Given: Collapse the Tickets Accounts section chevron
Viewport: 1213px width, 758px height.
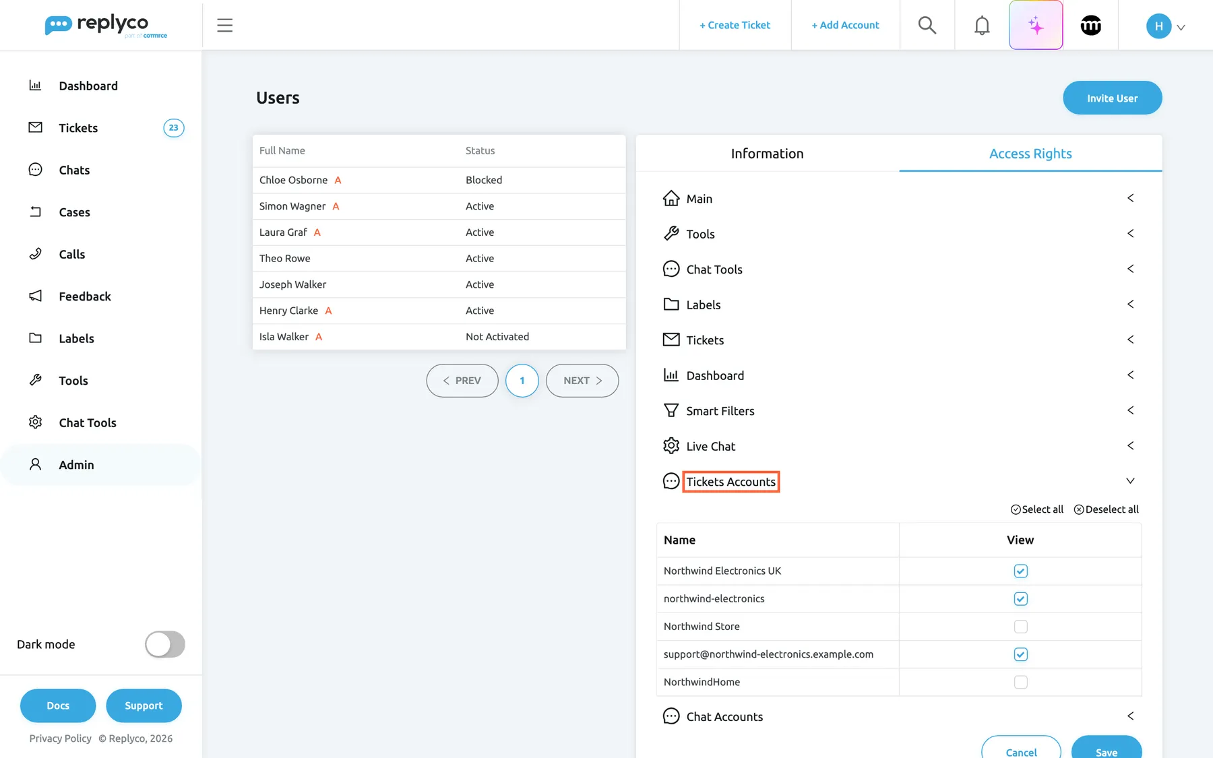Looking at the screenshot, I should click(1130, 481).
